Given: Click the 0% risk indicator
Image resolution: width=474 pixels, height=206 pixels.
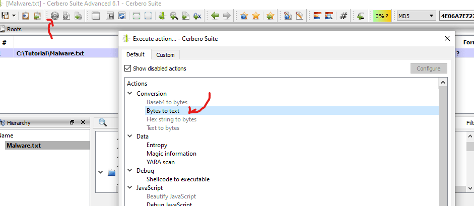Looking at the screenshot, I should (381, 16).
